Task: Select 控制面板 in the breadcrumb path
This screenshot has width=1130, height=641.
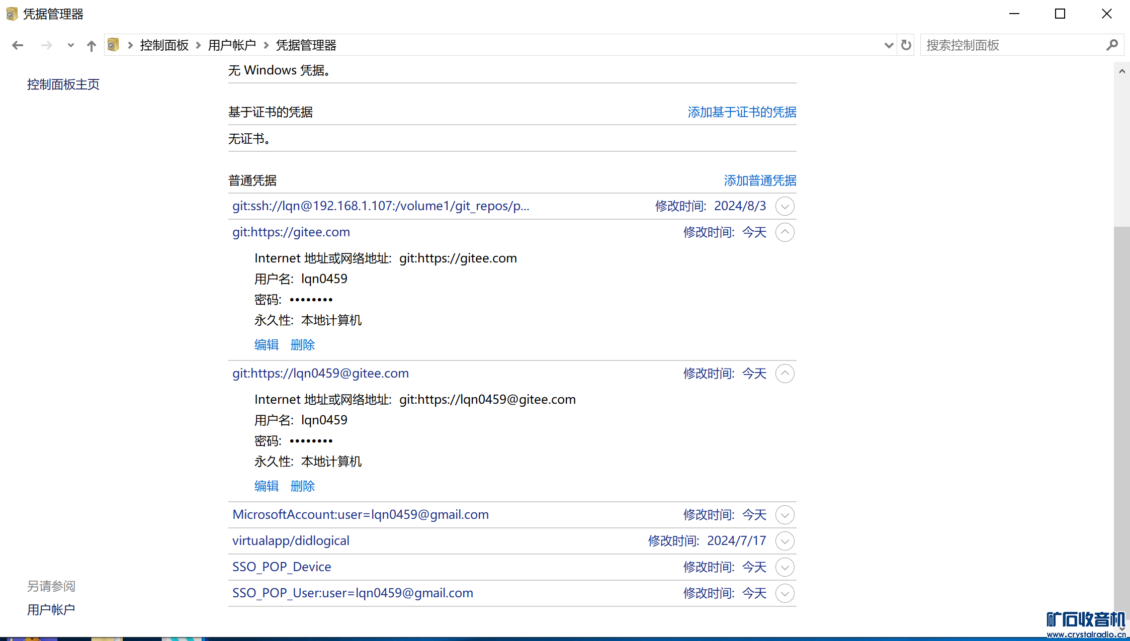Action: [x=164, y=46]
